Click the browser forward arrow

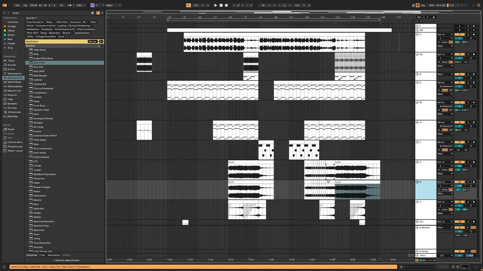tap(9, 13)
